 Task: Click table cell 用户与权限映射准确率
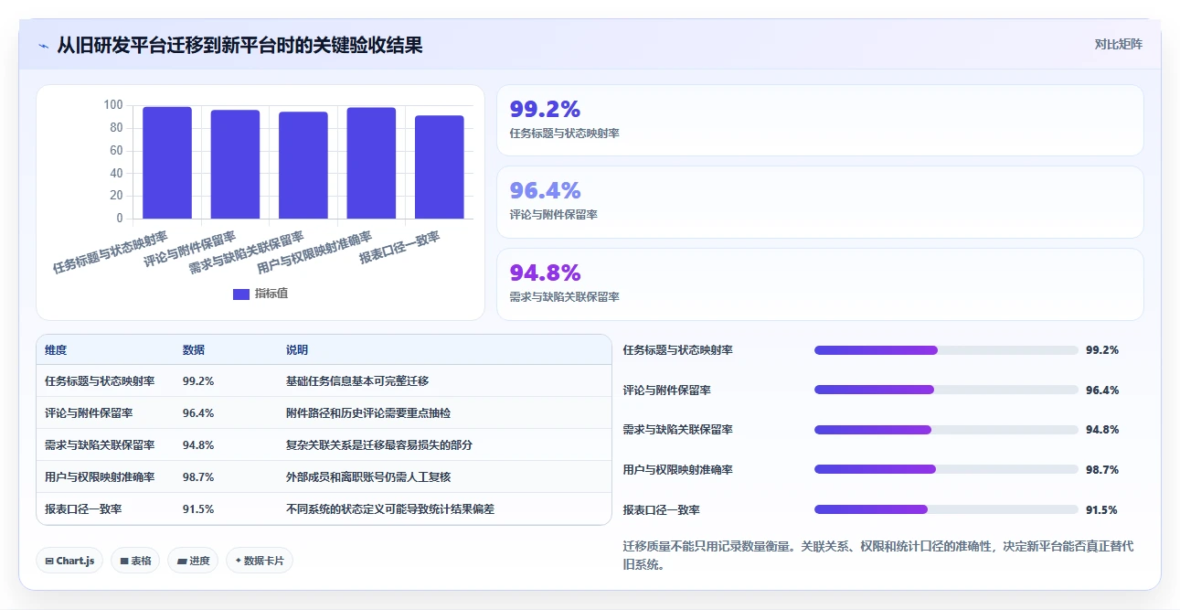(100, 476)
